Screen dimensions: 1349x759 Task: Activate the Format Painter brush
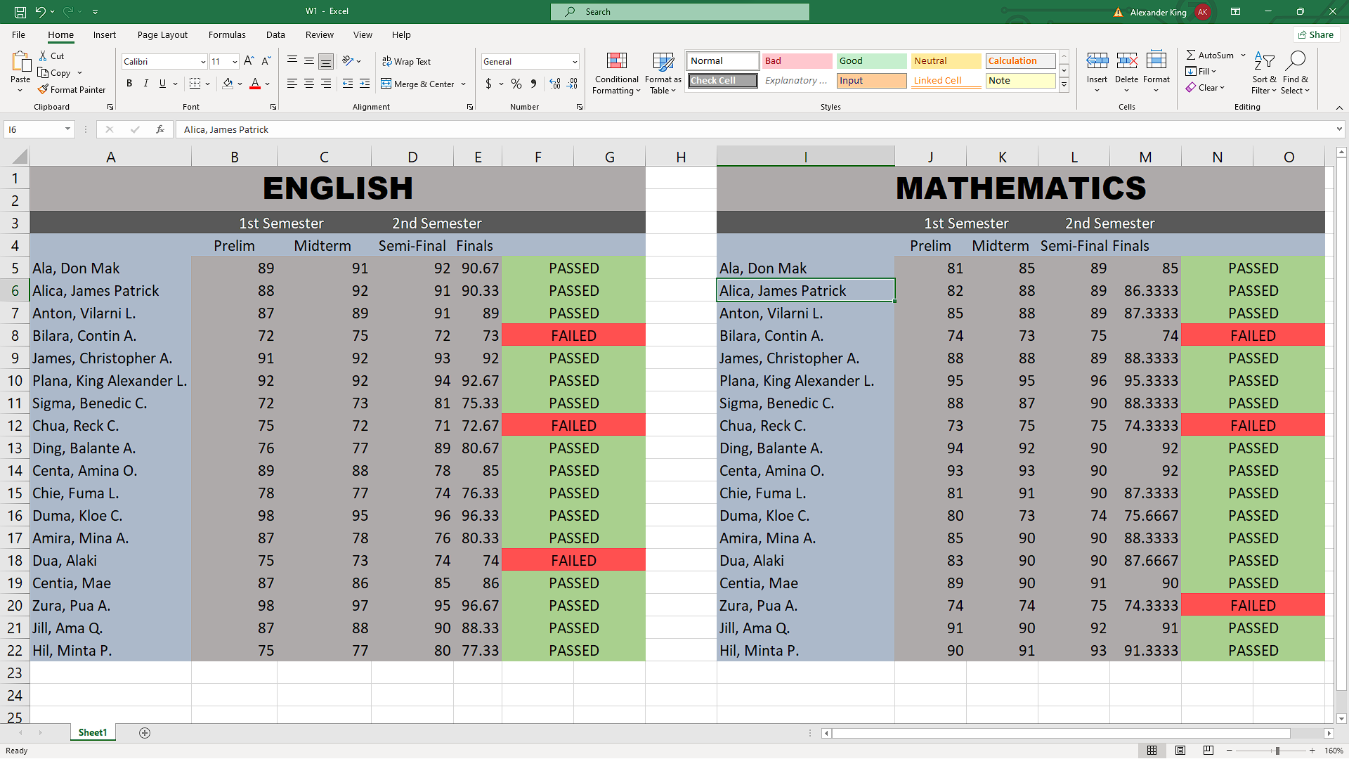point(43,90)
